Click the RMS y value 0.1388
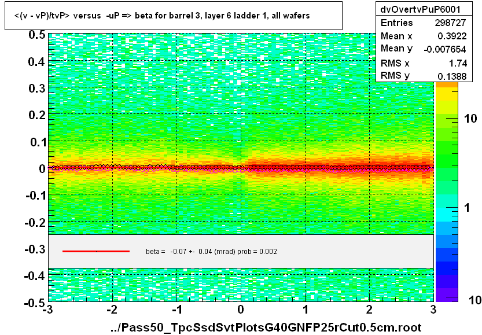The image size is (482, 335). coord(452,76)
